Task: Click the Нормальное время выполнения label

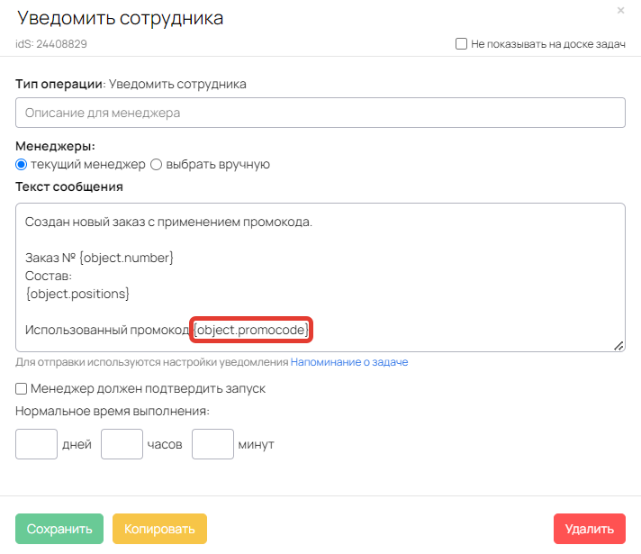Action: [x=113, y=411]
